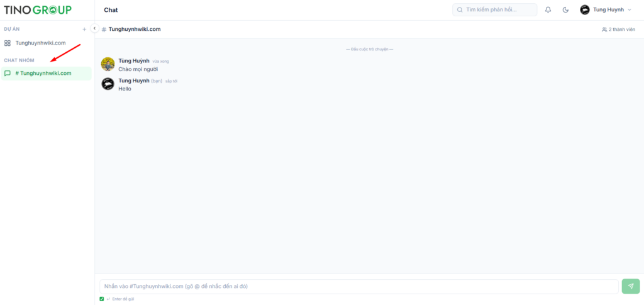The height and width of the screenshot is (305, 644).
Task: Click the project grid icon beside Tunghuynhwiki.com
Action: pos(8,43)
